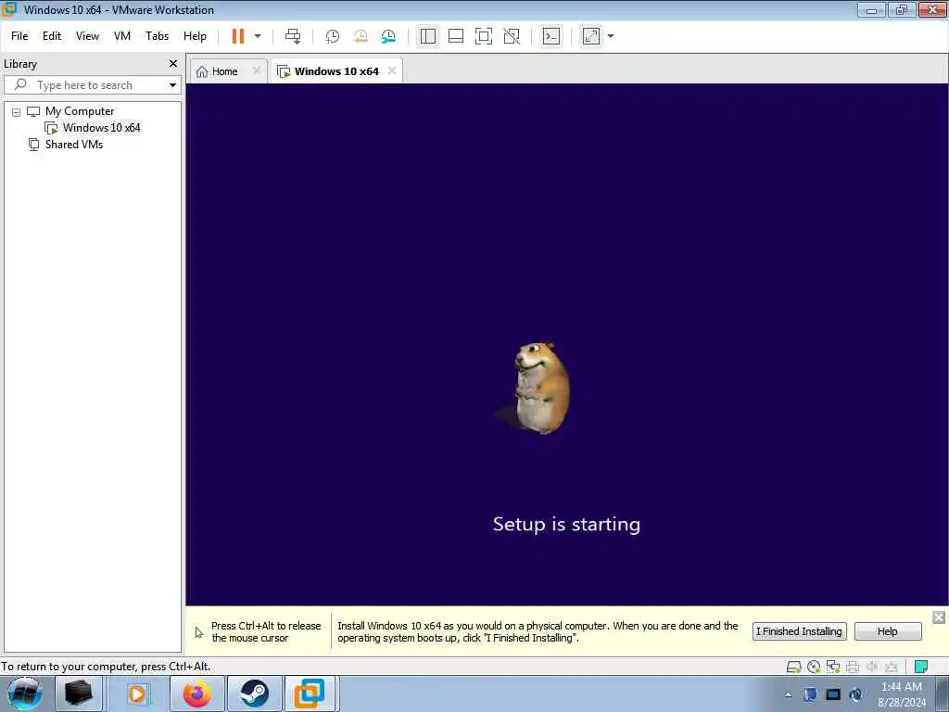
Task: Select Windows 10 x64 in the library tree
Action: coord(101,128)
